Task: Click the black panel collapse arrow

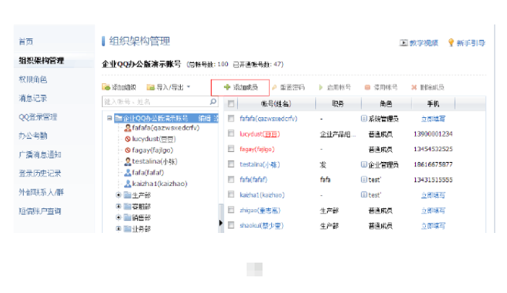Action: pyautogui.click(x=221, y=223)
